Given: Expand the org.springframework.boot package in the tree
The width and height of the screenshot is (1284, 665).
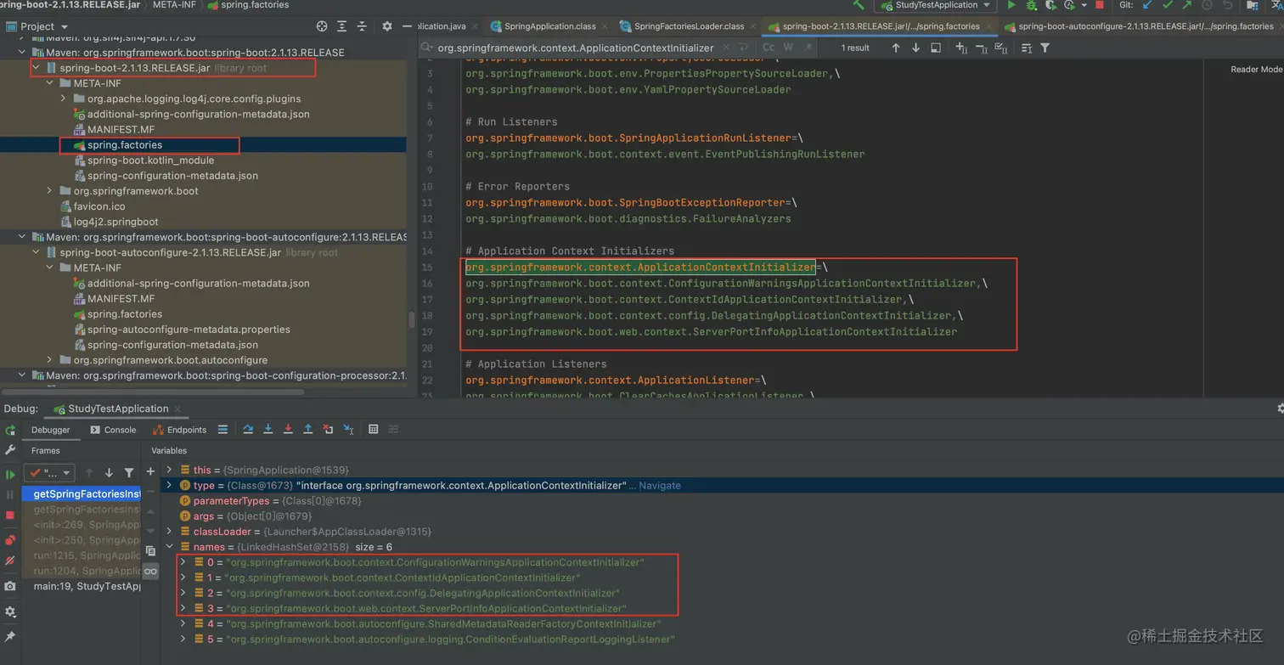Looking at the screenshot, I should click(50, 191).
